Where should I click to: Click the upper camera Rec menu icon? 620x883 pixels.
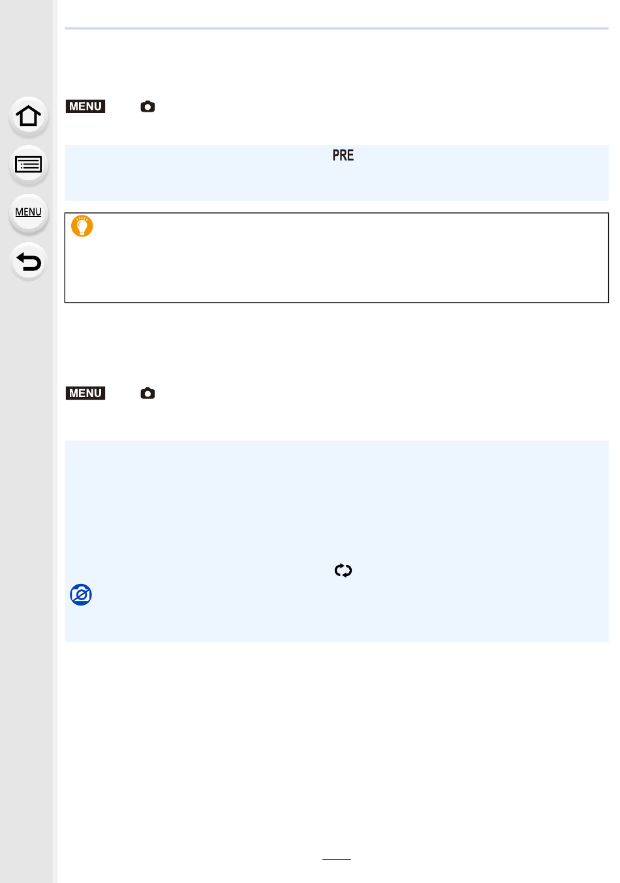pyautogui.click(x=147, y=106)
